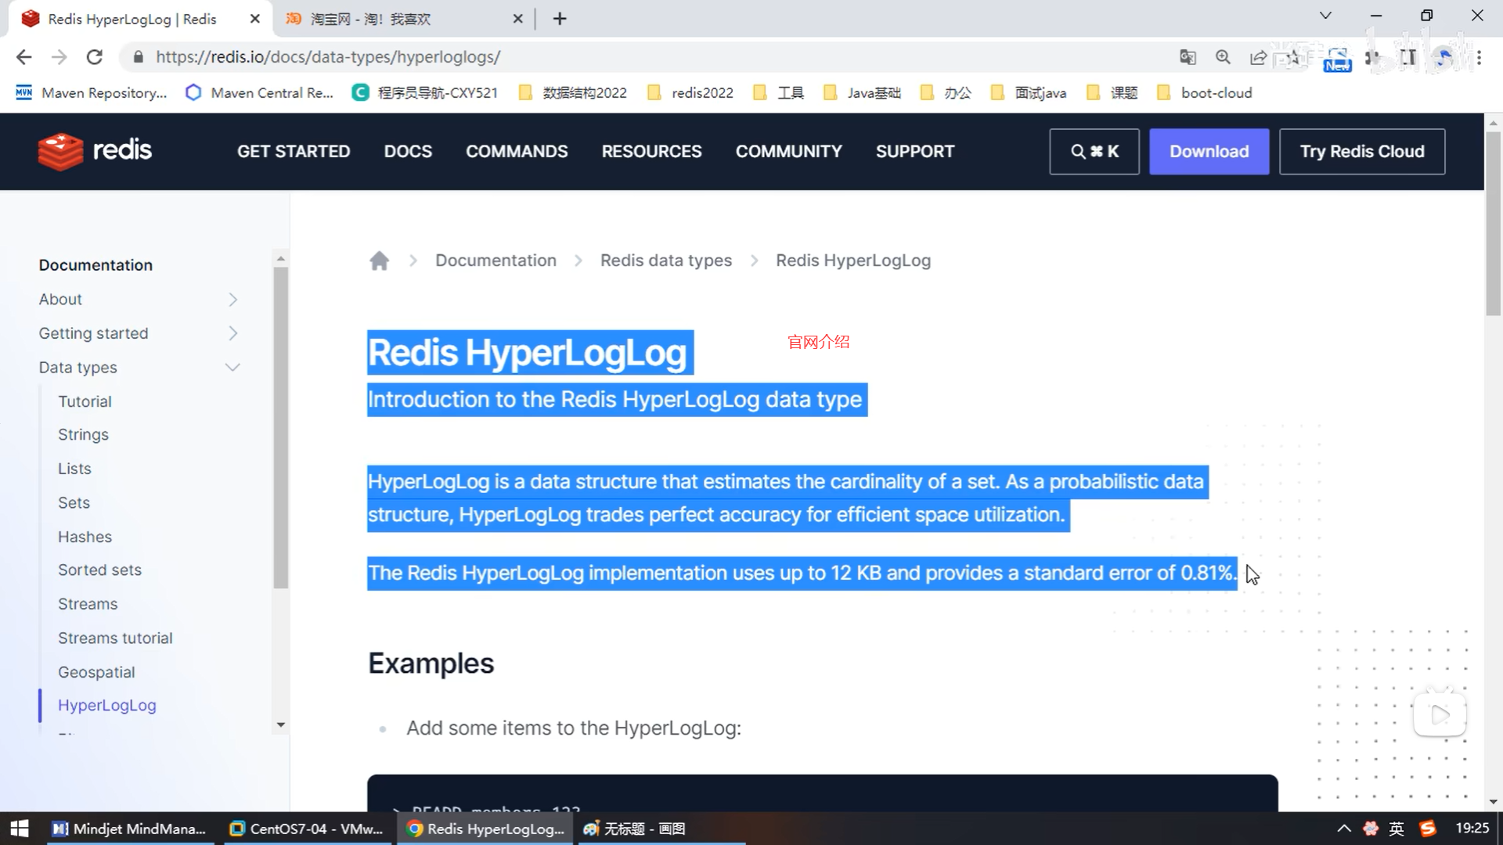Collapse the Data types section

pos(232,367)
